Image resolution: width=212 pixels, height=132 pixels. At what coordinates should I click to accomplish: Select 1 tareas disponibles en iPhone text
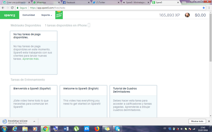point(66,25)
